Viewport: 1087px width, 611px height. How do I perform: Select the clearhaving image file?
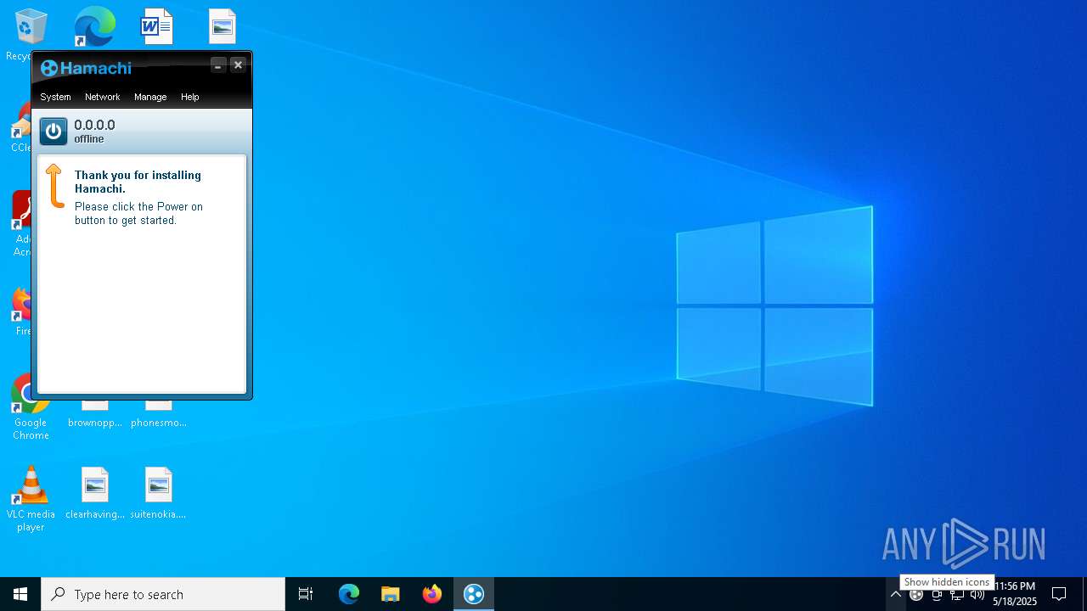point(95,493)
